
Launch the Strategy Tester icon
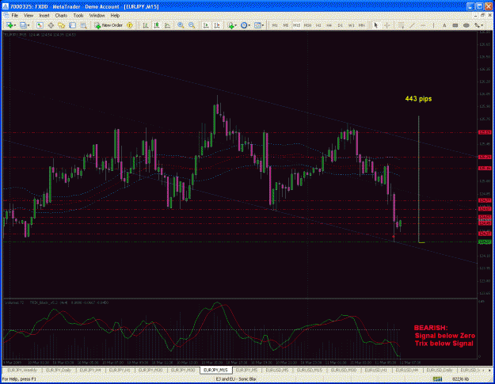coord(83,25)
